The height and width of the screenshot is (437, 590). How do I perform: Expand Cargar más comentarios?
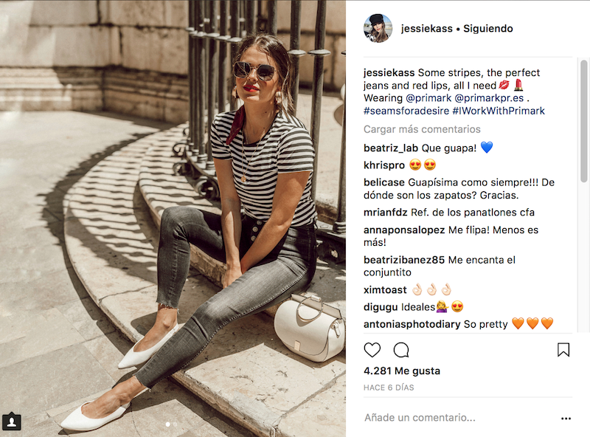click(422, 129)
